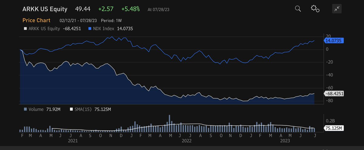Click the 75.125M volume axis tag
This screenshot has width=364, height=150.
point(333,128)
